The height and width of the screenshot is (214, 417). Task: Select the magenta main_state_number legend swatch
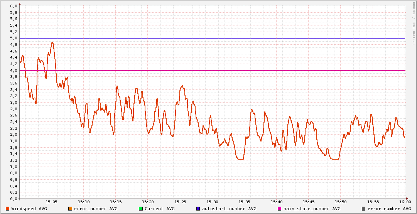pyautogui.click(x=280, y=209)
